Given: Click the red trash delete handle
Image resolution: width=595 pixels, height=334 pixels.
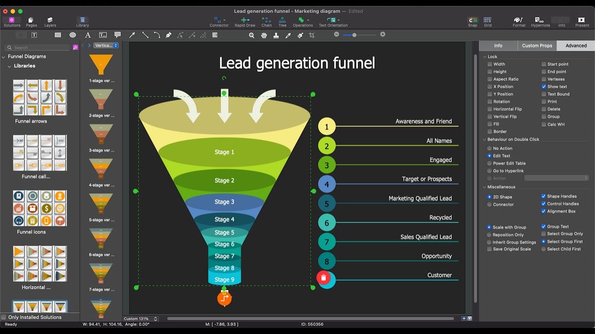Looking at the screenshot, I should tap(324, 277).
